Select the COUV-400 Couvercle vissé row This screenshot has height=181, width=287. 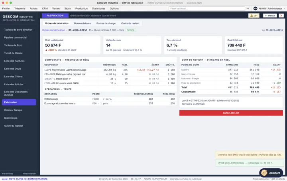[110, 83]
